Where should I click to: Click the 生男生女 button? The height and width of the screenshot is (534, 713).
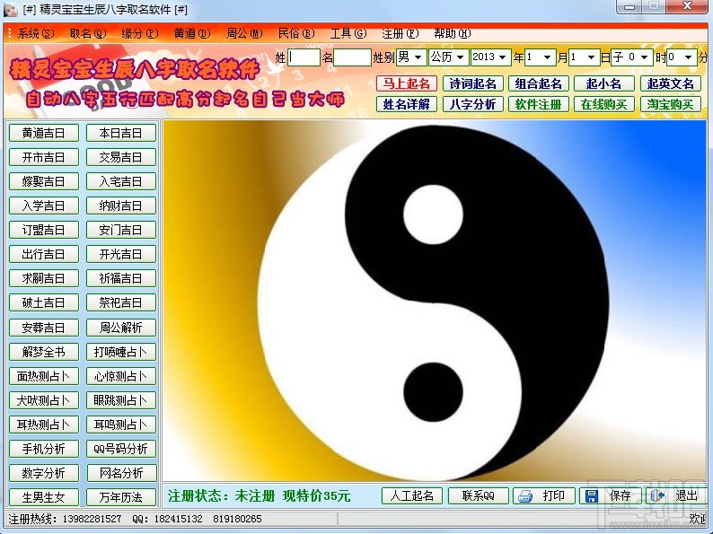44,497
